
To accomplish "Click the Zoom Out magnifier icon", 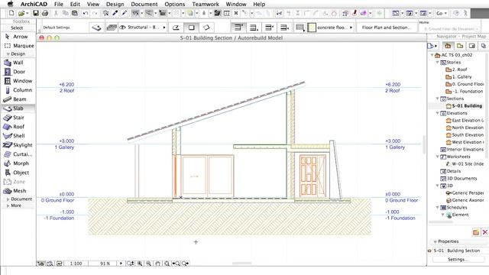I will tap(149, 264).
